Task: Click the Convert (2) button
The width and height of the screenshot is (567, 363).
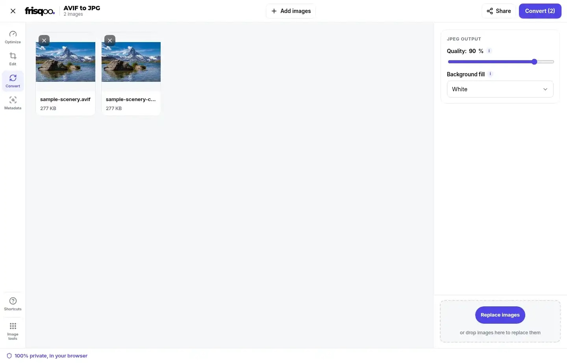Action: (x=540, y=11)
